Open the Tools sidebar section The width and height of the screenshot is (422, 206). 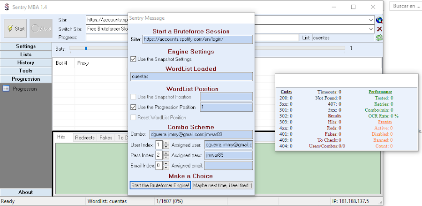coord(26,71)
